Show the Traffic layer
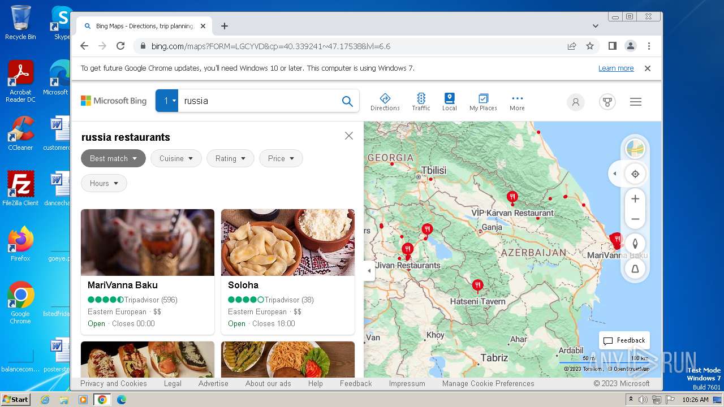724x407 pixels. (x=421, y=102)
